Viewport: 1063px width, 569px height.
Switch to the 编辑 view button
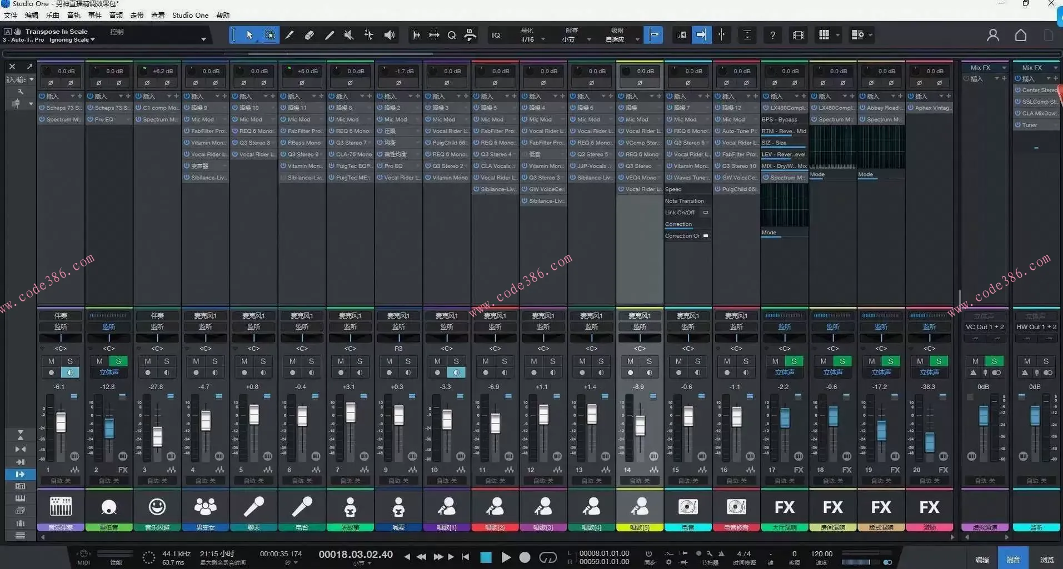click(x=982, y=559)
